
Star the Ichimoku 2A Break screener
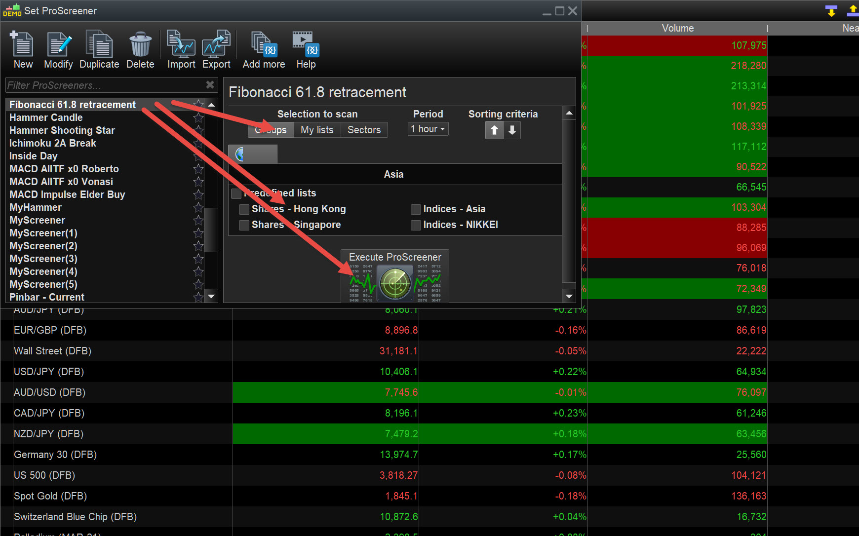tap(198, 143)
